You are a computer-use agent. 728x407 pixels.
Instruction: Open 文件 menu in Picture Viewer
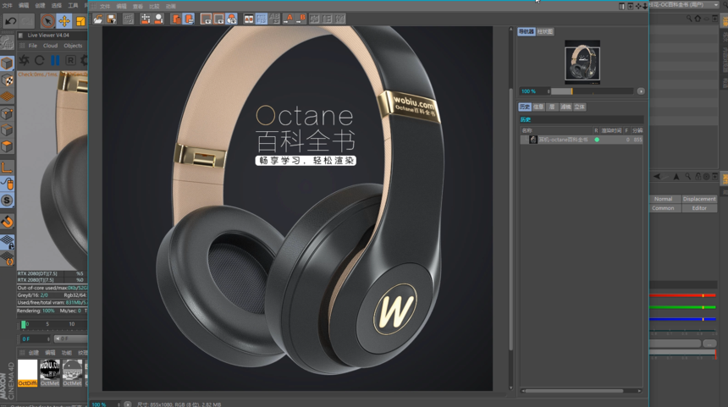pos(105,7)
